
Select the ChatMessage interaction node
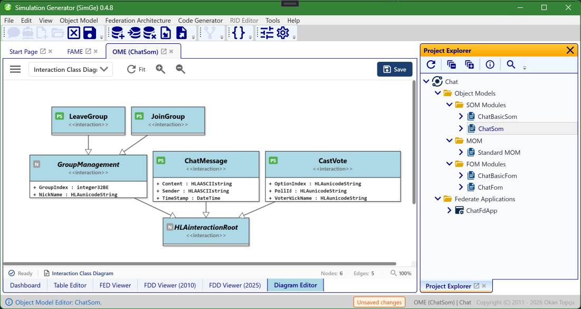pyautogui.click(x=206, y=176)
